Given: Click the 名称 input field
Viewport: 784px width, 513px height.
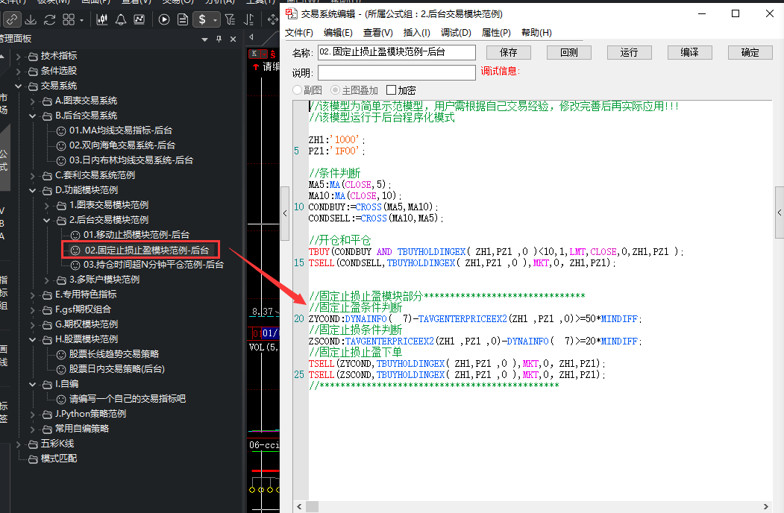Looking at the screenshot, I should click(x=397, y=52).
